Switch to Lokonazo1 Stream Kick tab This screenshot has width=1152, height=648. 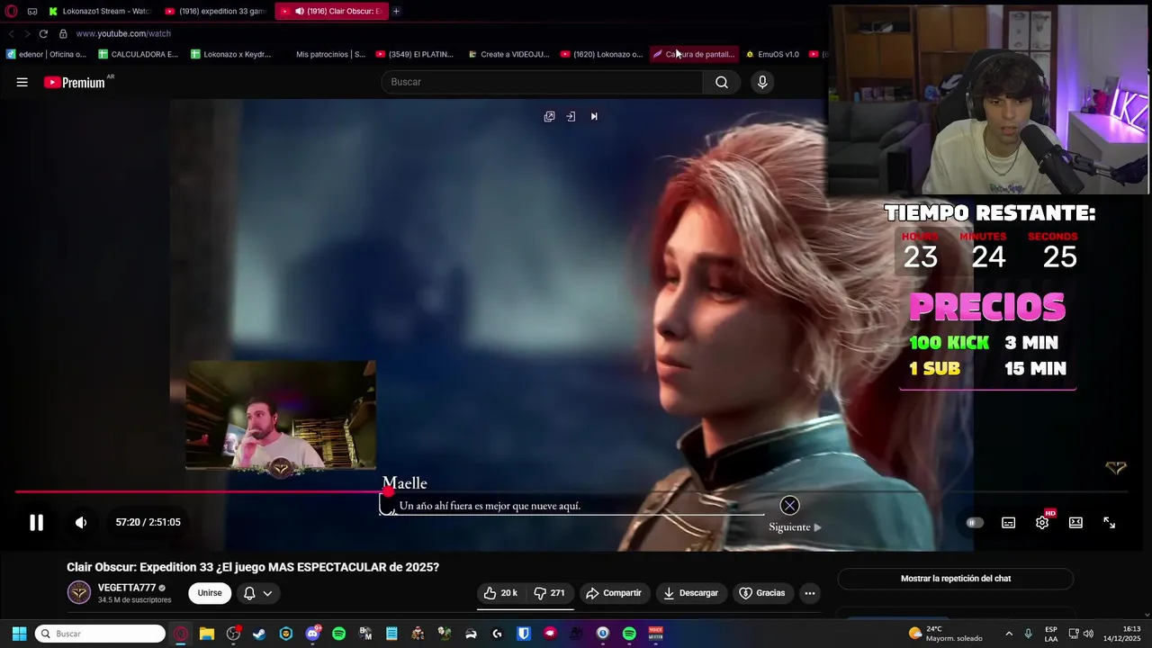101,11
